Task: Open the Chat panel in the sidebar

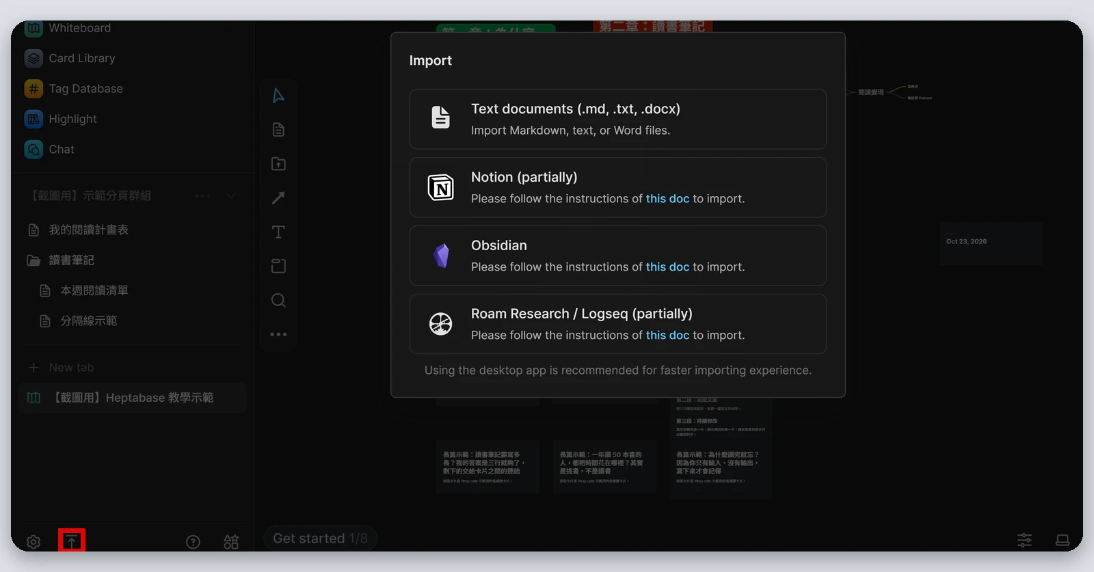Action: pos(49,149)
